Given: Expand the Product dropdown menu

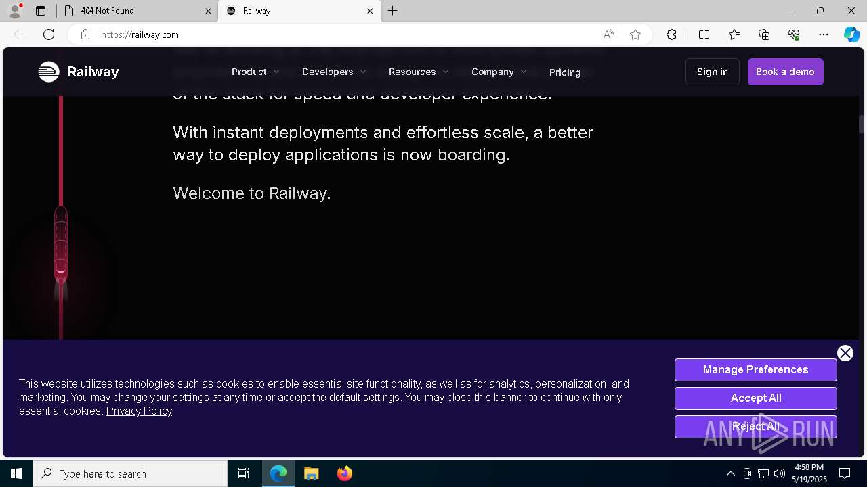Looking at the screenshot, I should click(255, 72).
